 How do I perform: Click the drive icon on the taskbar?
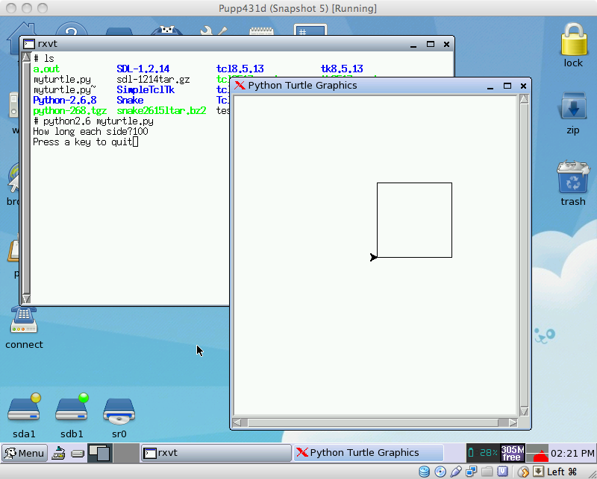tap(77, 454)
